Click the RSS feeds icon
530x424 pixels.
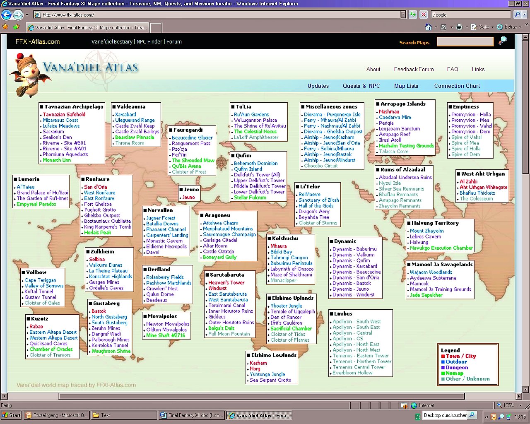pyautogui.click(x=443, y=27)
